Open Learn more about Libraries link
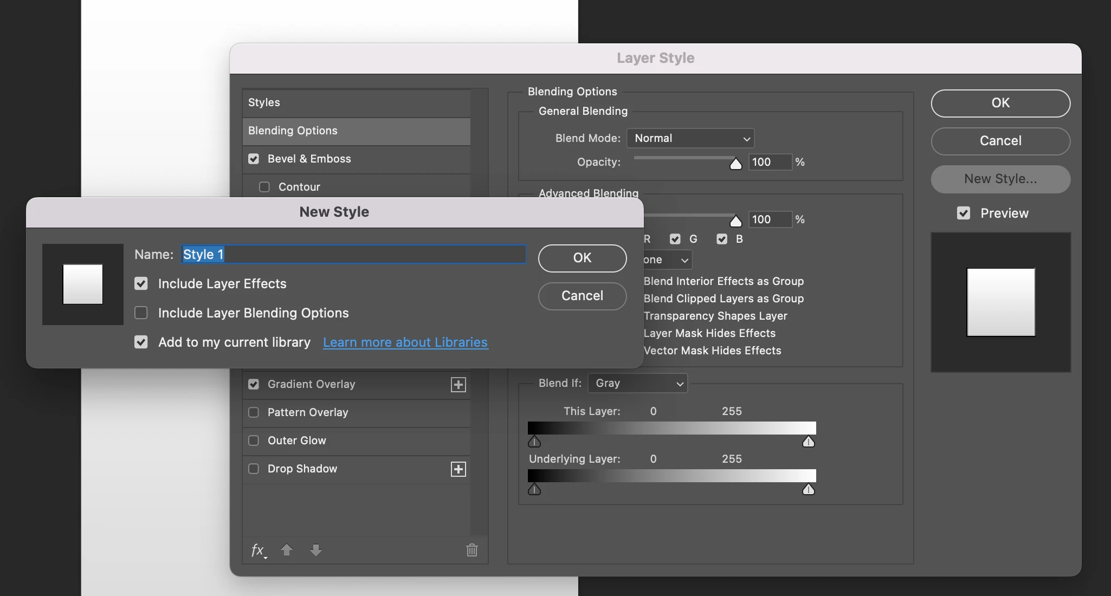 coord(405,342)
